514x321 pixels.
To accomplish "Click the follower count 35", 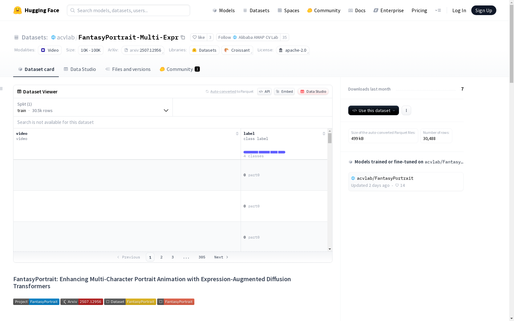I will click(x=284, y=37).
